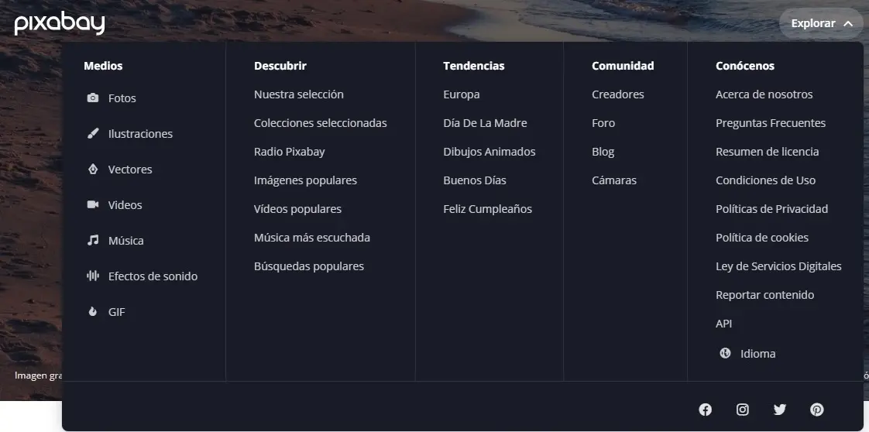This screenshot has height=432, width=869.
Task: Click the Fotos camera icon
Action: point(93,98)
